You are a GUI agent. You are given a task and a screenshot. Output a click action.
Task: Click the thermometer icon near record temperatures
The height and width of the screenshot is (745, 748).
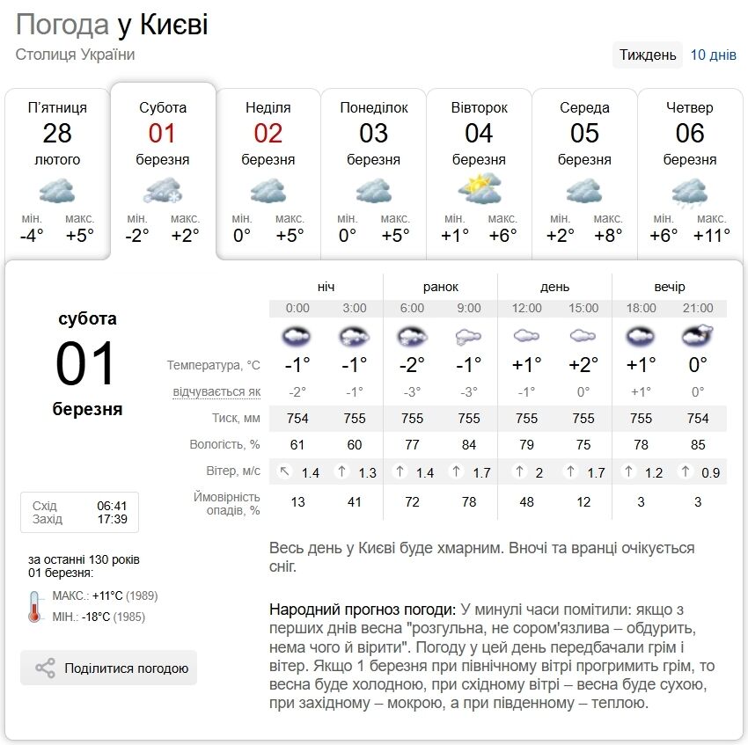(35, 606)
